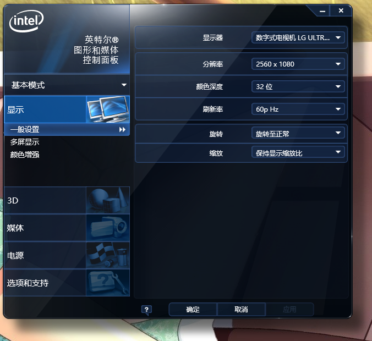Open the checkered flag Power icon

pos(108,255)
